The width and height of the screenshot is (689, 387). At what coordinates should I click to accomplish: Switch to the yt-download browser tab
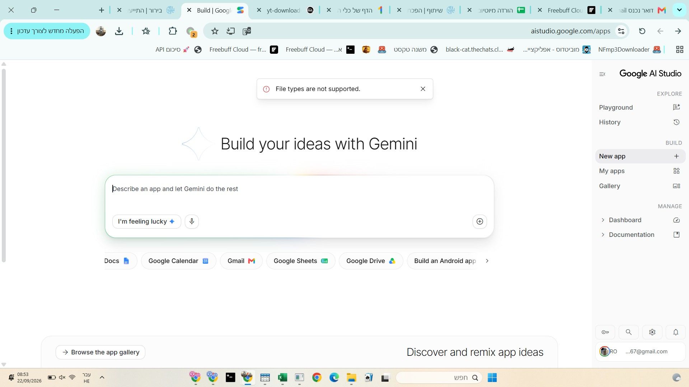[x=286, y=10]
